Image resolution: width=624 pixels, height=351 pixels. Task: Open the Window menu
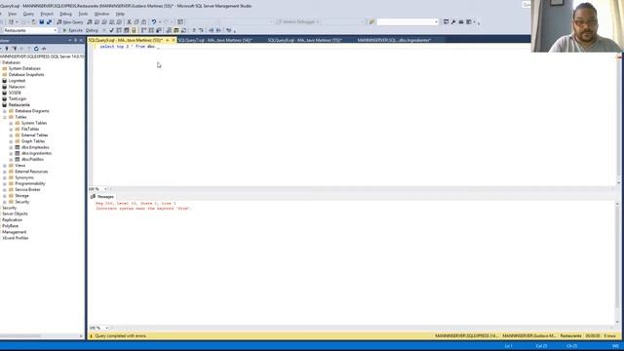(101, 14)
